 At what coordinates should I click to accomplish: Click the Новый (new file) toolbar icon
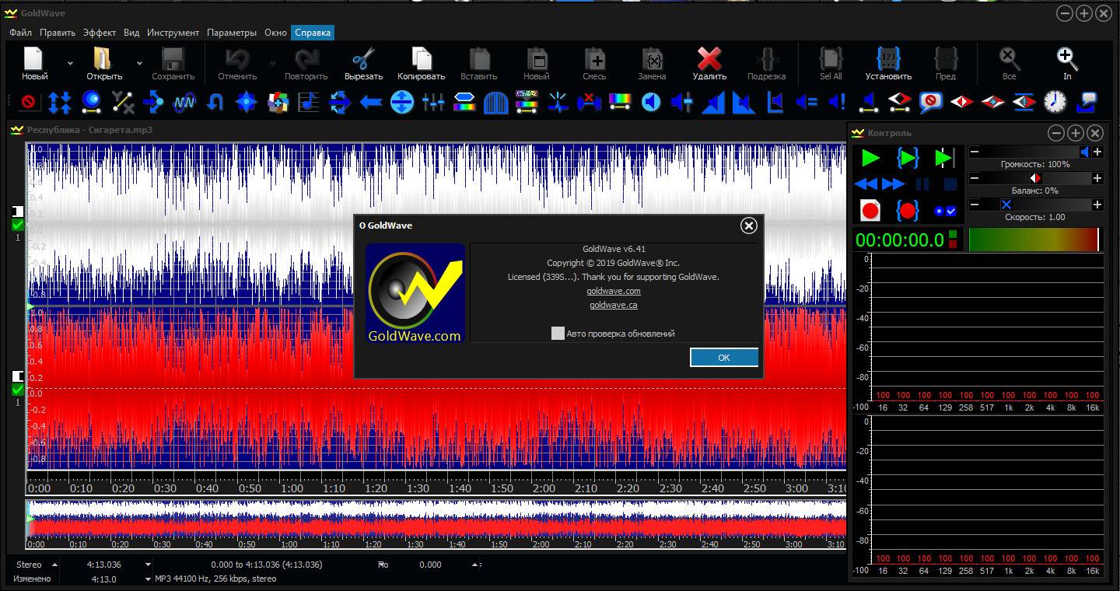click(x=33, y=59)
